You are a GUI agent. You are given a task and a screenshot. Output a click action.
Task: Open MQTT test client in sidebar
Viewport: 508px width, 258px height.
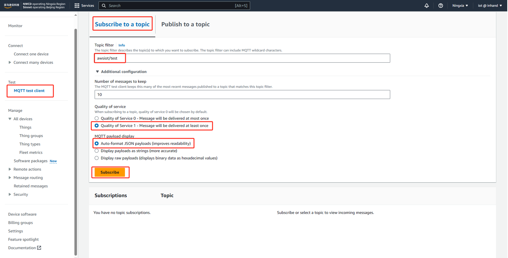pyautogui.click(x=29, y=91)
